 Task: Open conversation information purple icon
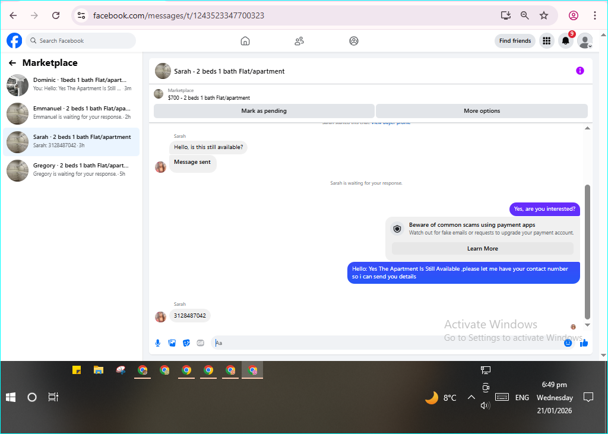[x=579, y=71]
